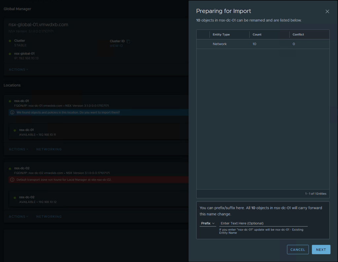Image resolution: width=338 pixels, height=262 pixels.
Task: Expand ACTIONS menu for nsx-dc-01 location
Action: coord(19,149)
